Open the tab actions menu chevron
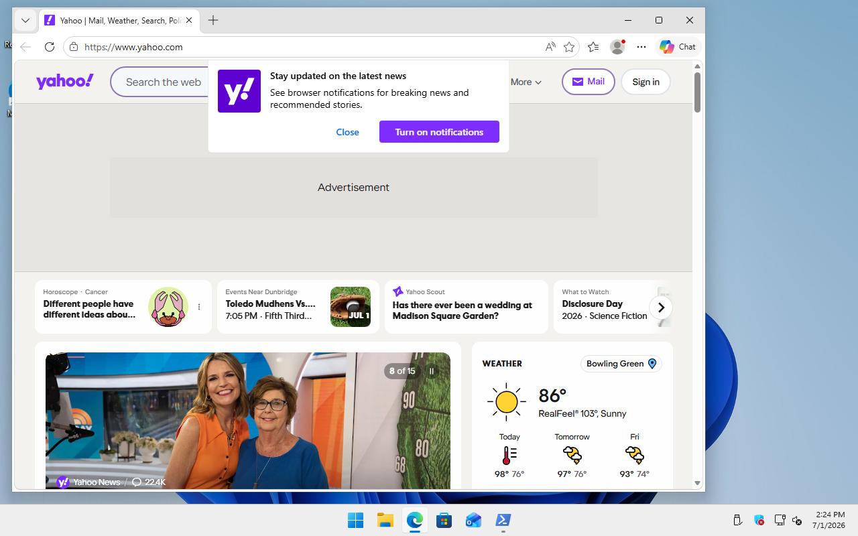This screenshot has height=536, width=858. pos(25,20)
